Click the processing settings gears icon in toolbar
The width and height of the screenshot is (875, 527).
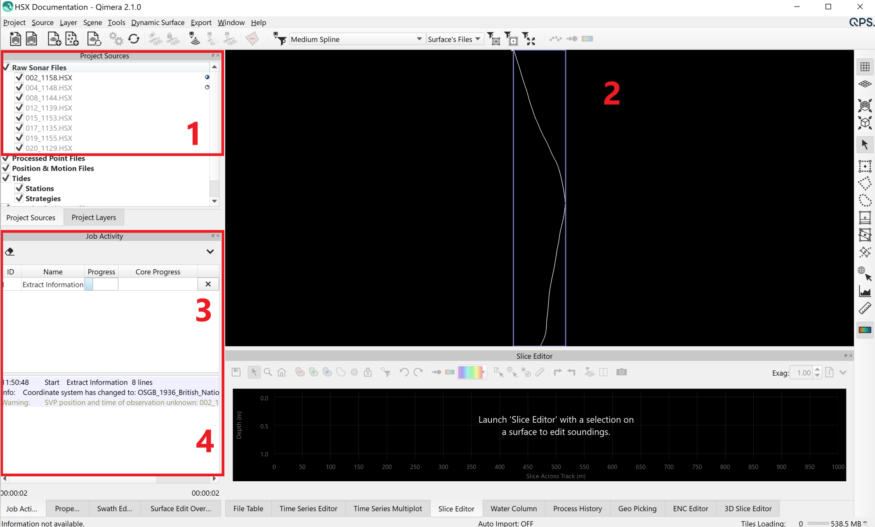tap(116, 38)
